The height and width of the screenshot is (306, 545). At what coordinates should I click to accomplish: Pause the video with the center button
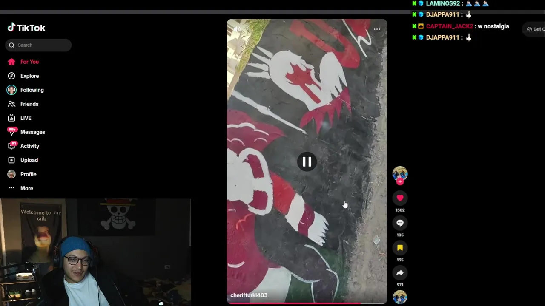tap(307, 161)
